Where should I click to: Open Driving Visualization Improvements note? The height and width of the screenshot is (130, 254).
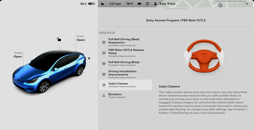click(x=125, y=74)
